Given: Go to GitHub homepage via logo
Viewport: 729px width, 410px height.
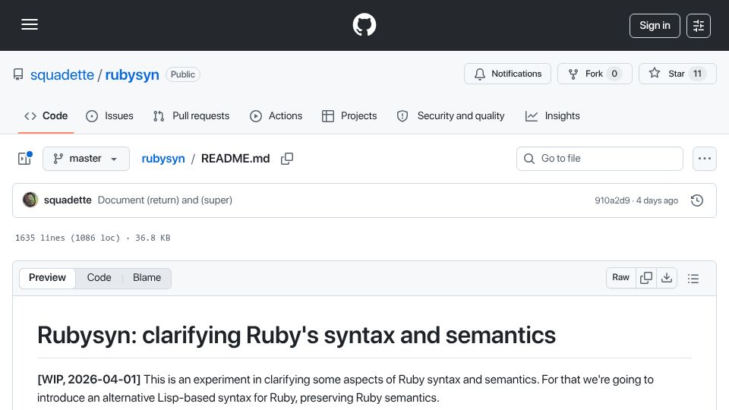Looking at the screenshot, I should click(x=364, y=24).
